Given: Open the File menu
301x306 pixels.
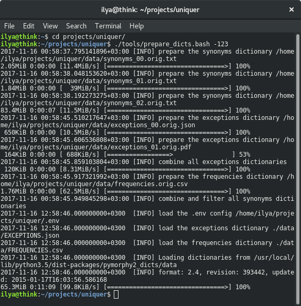Looking at the screenshot, I should point(9,26).
